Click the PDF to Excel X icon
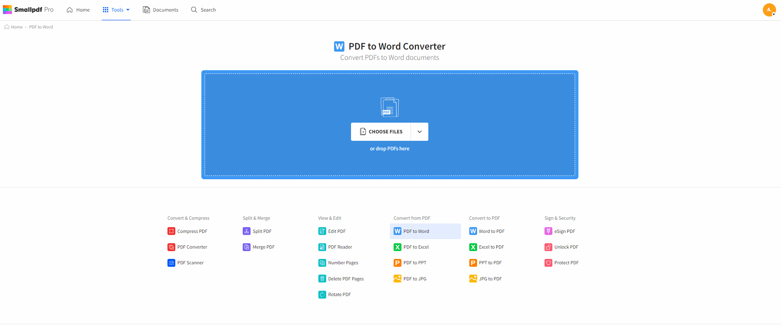The height and width of the screenshot is (325, 781). click(x=397, y=247)
